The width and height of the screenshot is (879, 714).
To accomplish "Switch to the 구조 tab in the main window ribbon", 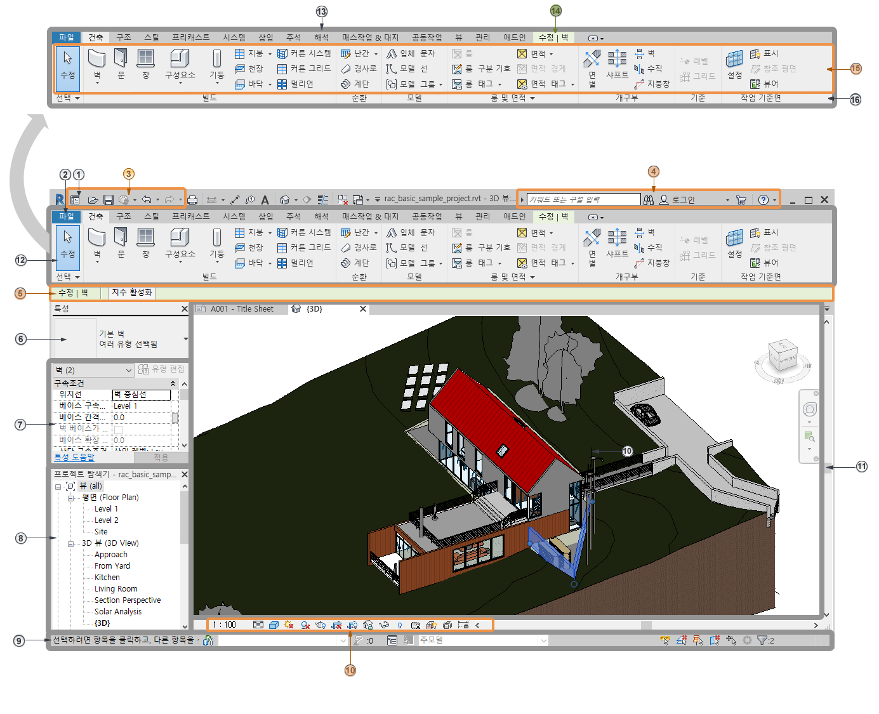I will point(124,216).
